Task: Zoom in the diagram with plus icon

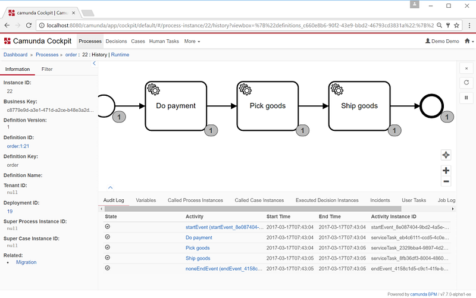Action: coord(446,171)
